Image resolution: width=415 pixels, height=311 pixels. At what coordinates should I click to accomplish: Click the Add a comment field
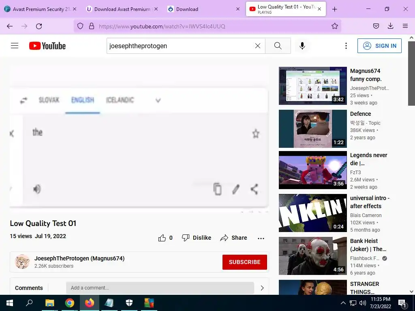[x=160, y=288]
